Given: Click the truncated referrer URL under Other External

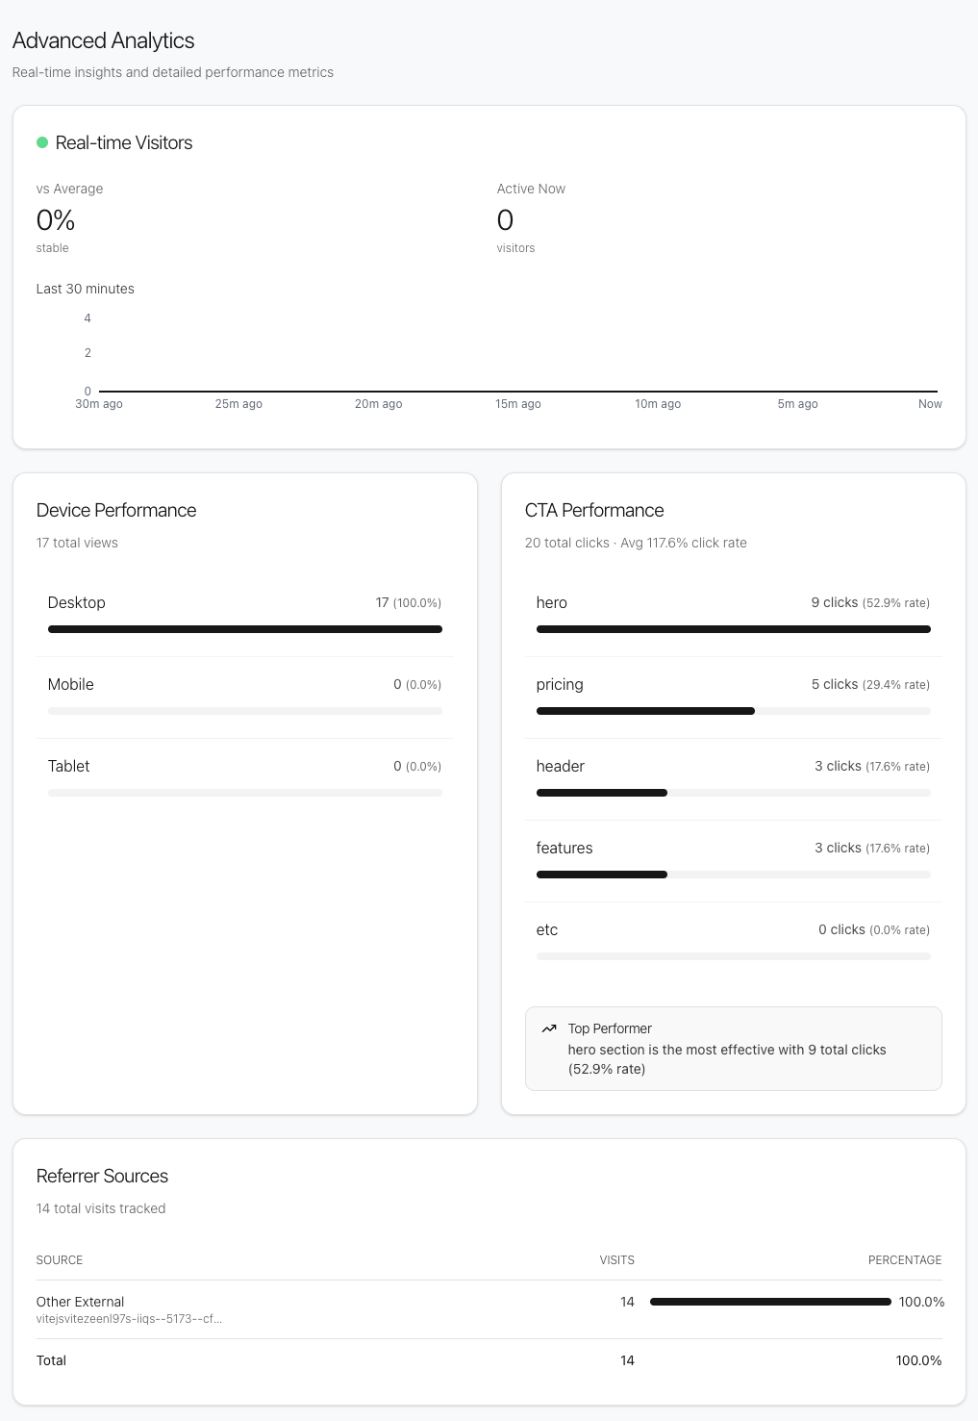Looking at the screenshot, I should (129, 1320).
